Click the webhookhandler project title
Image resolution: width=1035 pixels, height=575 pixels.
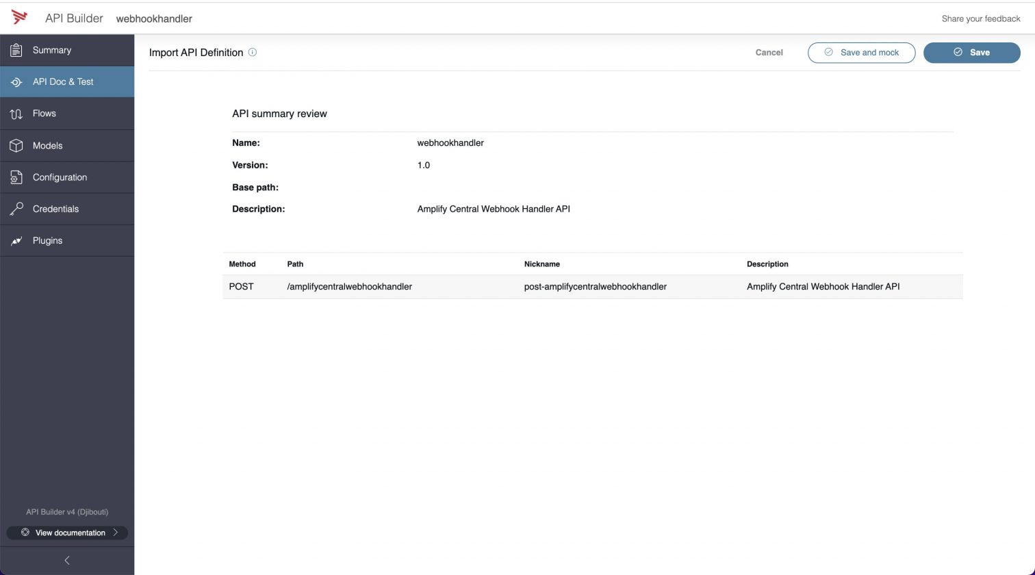tap(154, 18)
